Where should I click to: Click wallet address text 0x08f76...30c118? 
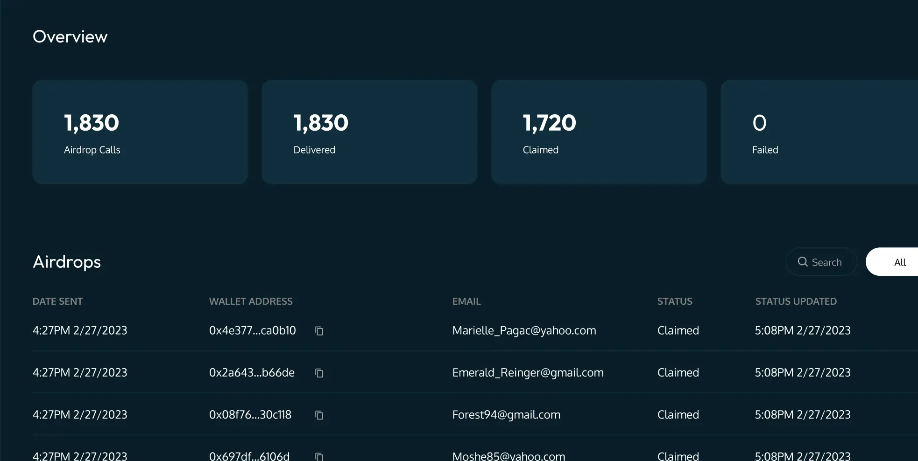250,414
